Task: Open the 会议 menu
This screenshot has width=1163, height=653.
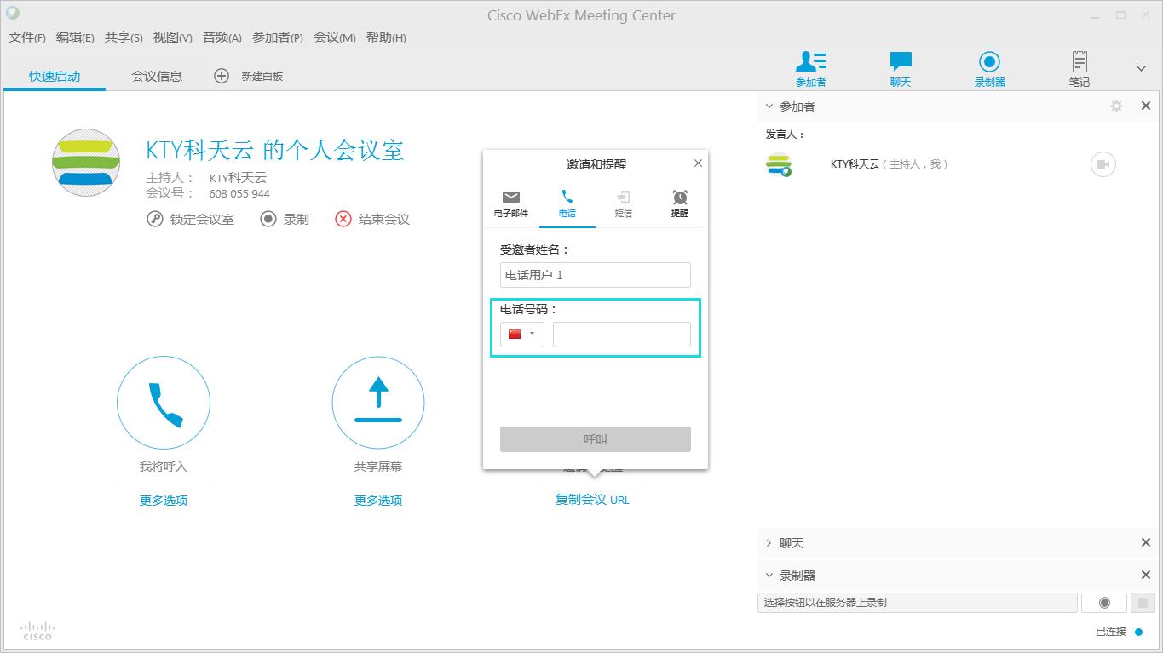Action: (x=334, y=37)
